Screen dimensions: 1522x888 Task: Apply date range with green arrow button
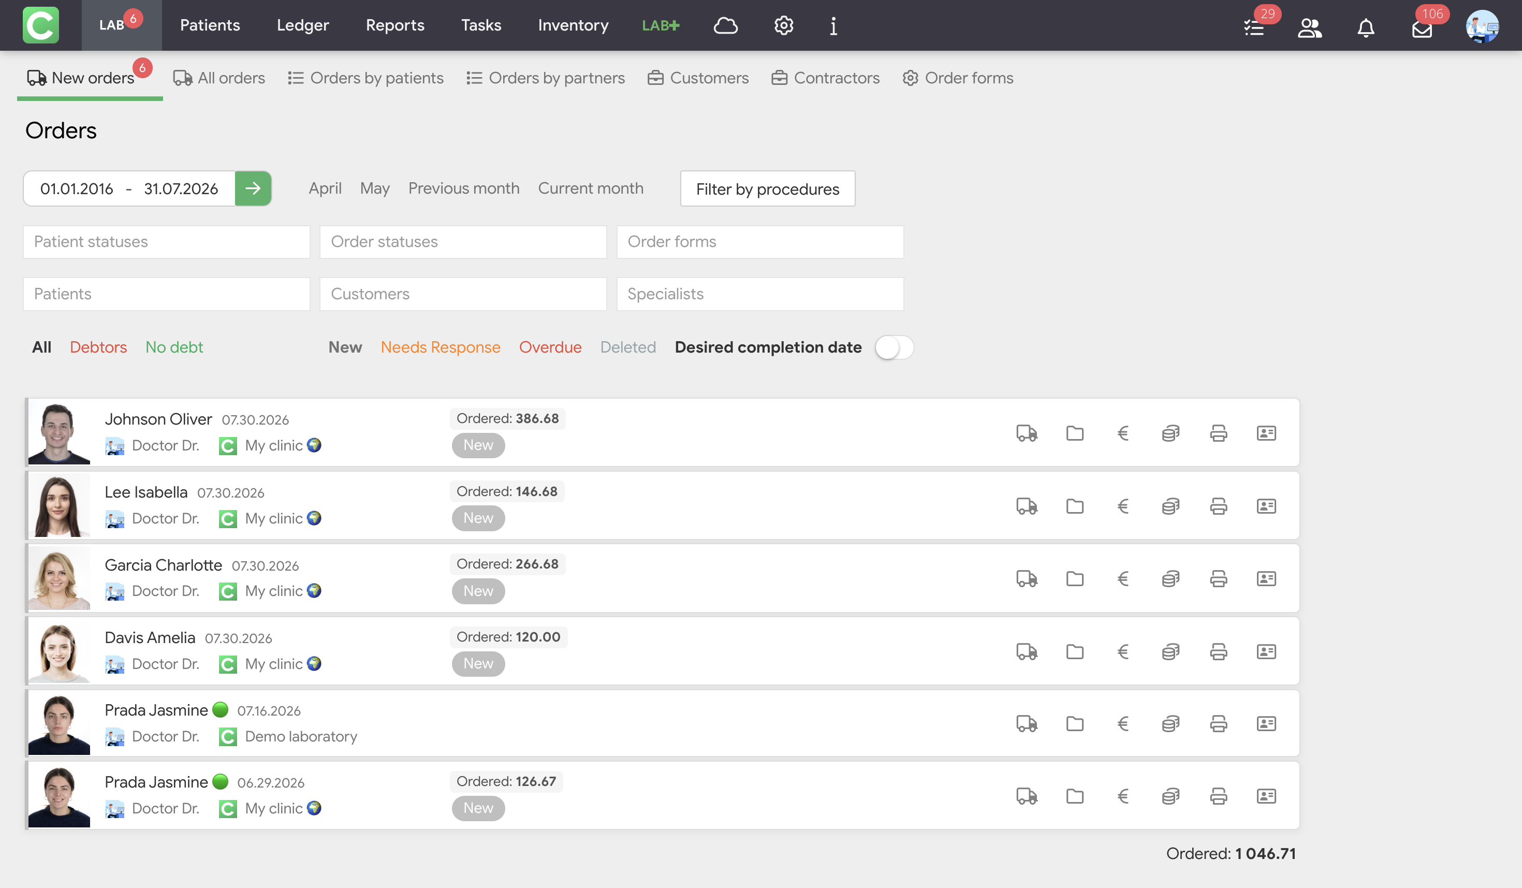[x=253, y=188]
